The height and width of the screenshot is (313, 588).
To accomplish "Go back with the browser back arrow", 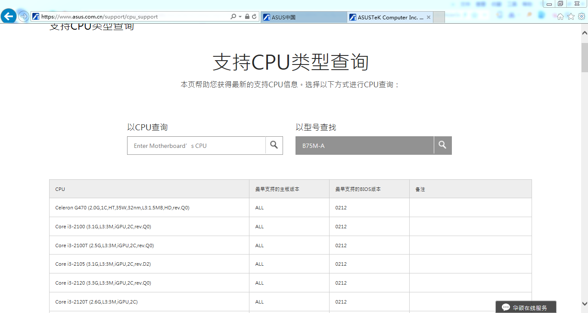I will pyautogui.click(x=9, y=16).
